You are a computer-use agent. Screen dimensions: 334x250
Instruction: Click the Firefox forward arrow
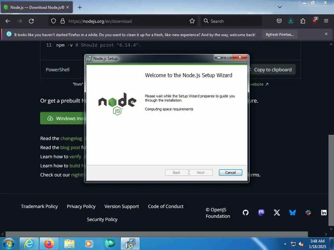20,21
